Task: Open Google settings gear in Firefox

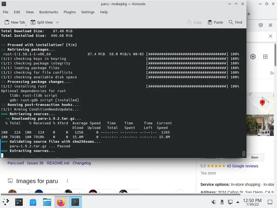Action: pos(253,57)
